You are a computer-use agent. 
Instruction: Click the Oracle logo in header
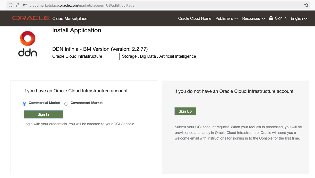tap(31, 18)
